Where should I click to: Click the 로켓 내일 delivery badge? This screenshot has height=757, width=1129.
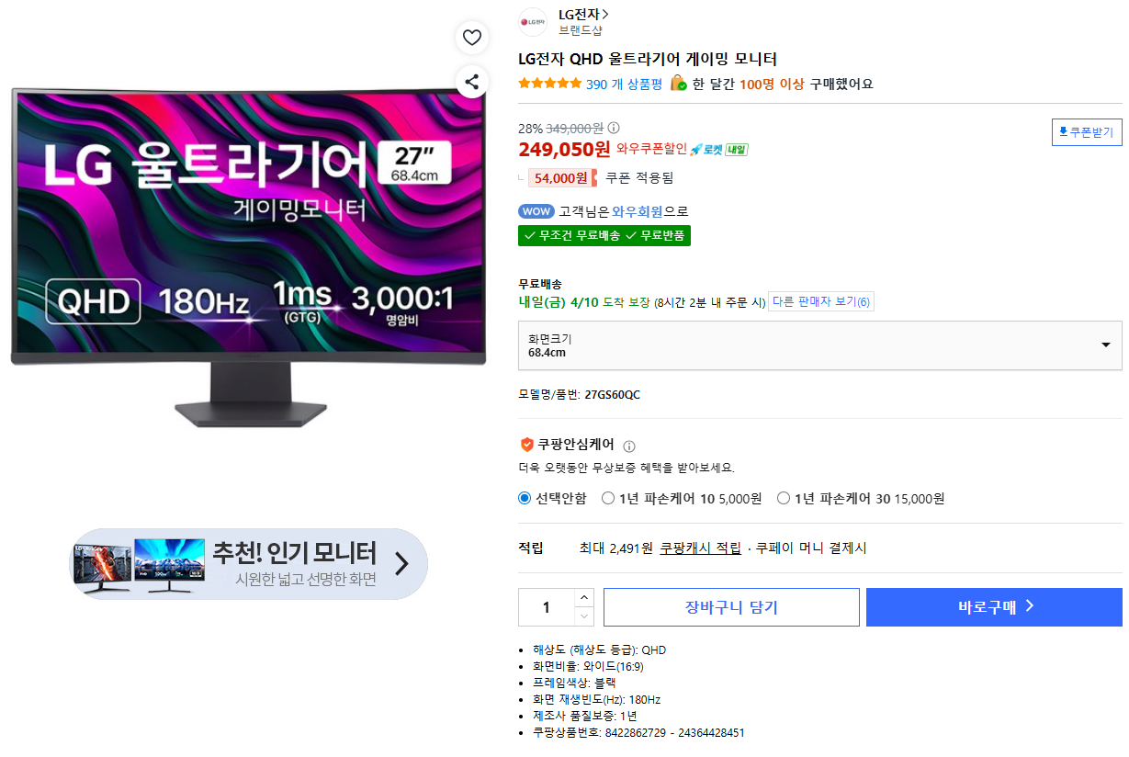[x=718, y=150]
